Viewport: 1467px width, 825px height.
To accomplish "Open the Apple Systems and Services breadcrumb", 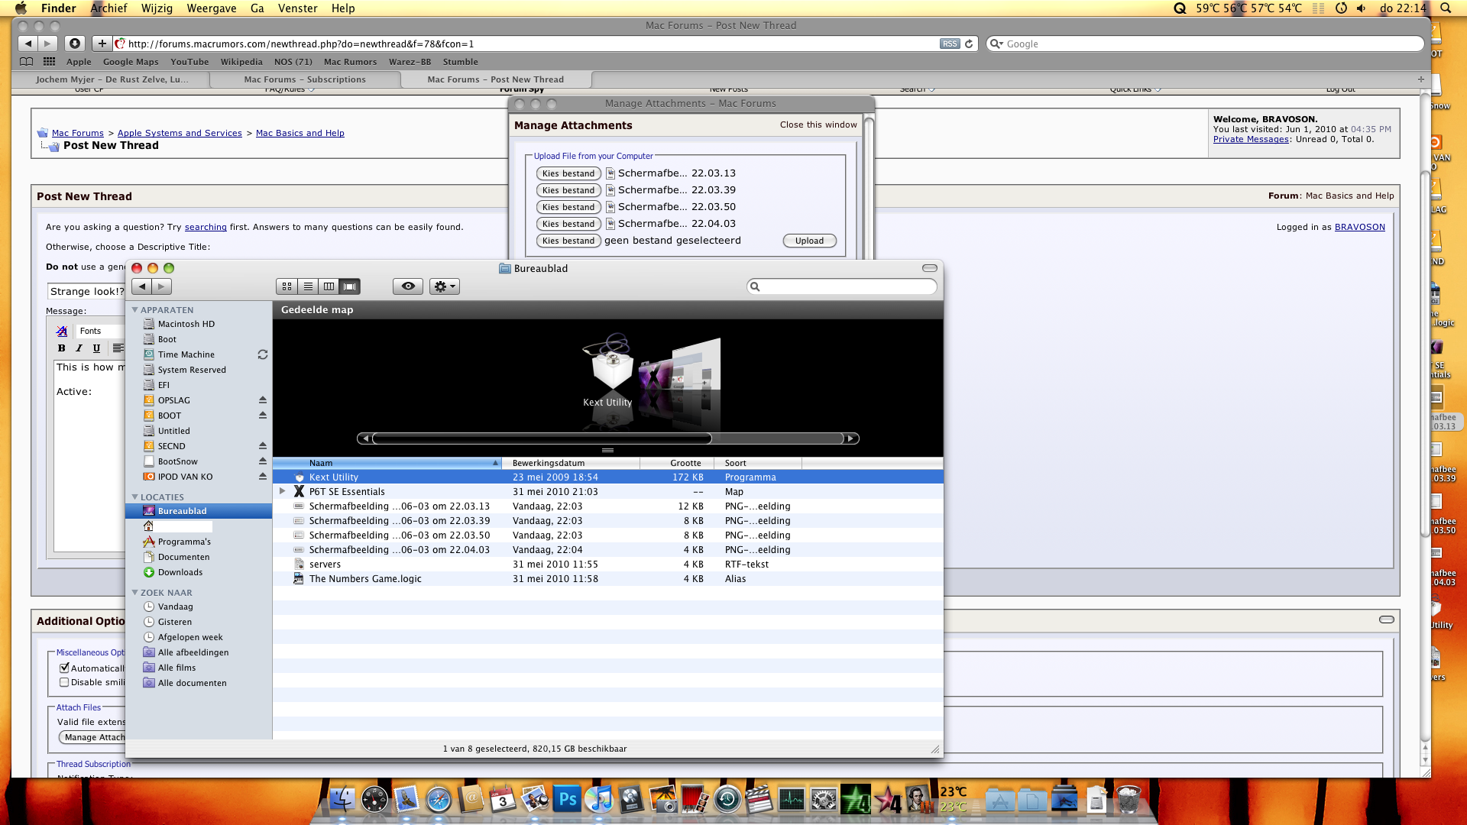I will 180,133.
